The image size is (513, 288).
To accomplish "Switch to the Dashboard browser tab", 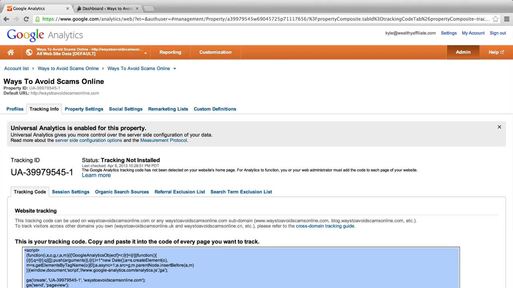I will (x=107, y=8).
